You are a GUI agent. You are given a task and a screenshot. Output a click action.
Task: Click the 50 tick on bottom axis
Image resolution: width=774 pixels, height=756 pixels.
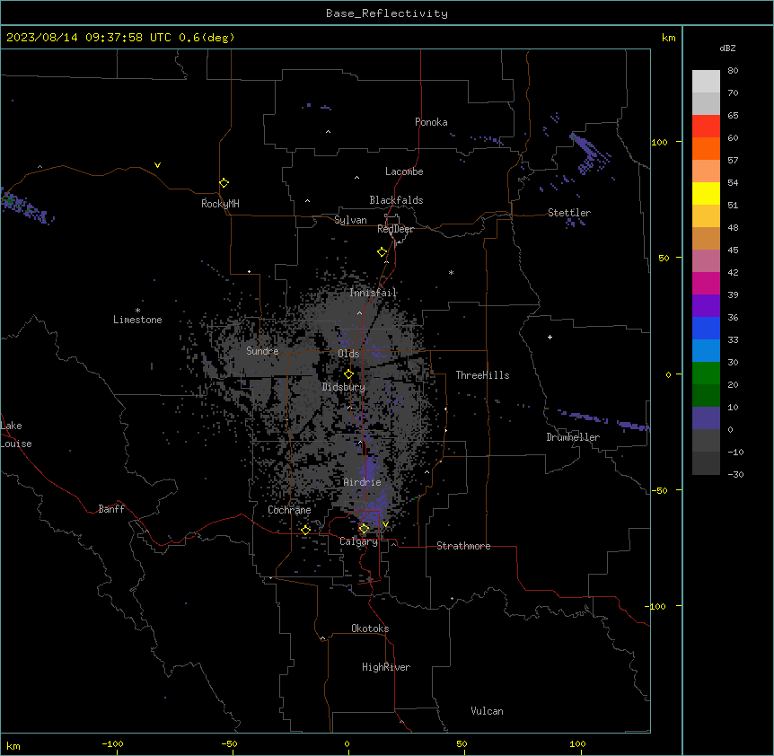coord(462,743)
